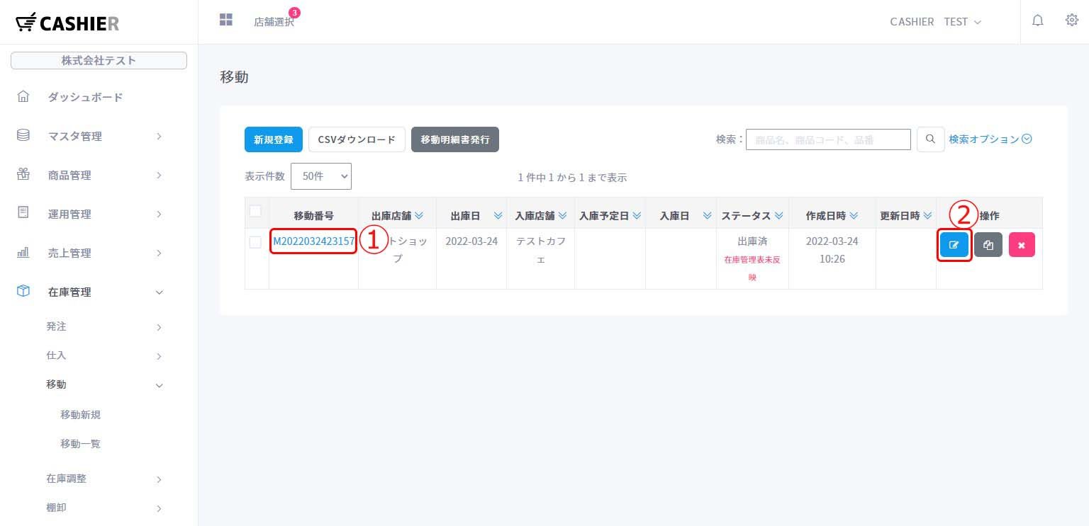1089x526 pixels.
Task: Click the 移動番号 column header
Action: click(x=314, y=215)
